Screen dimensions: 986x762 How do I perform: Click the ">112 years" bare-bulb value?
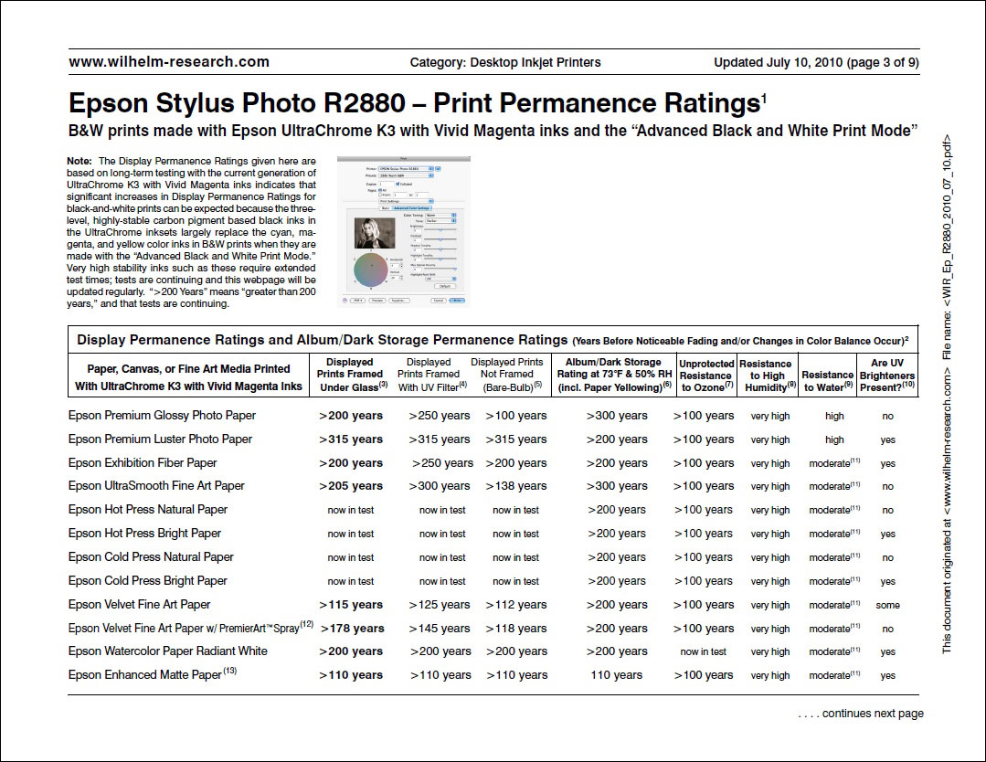(516, 605)
